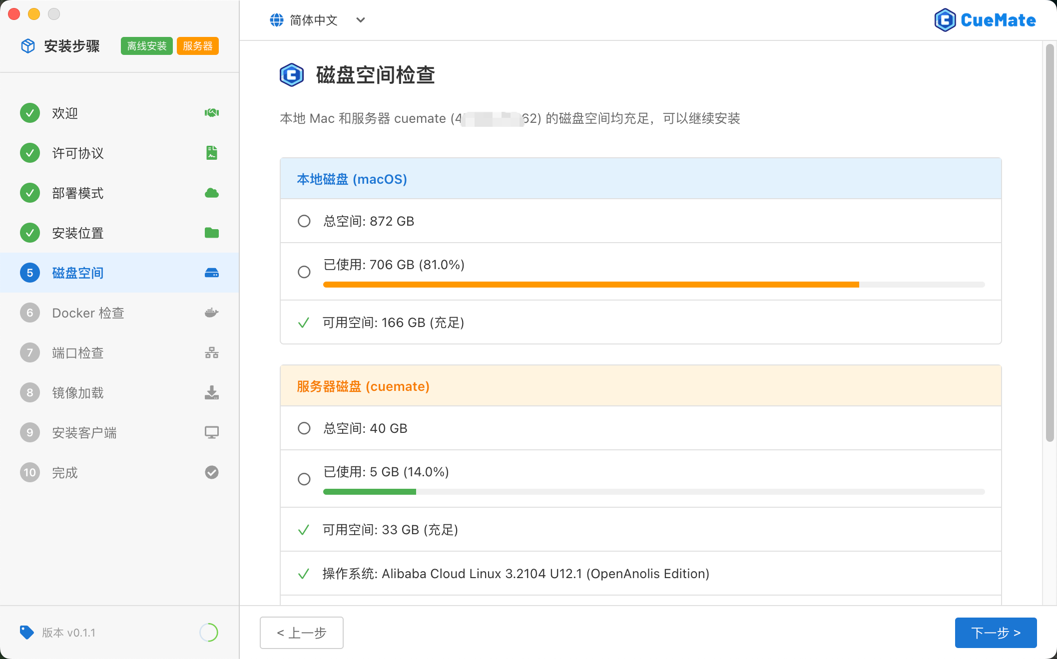Select the 总空间 radio button under 服务器磁盘
Viewport: 1057px width, 659px height.
pyautogui.click(x=304, y=428)
